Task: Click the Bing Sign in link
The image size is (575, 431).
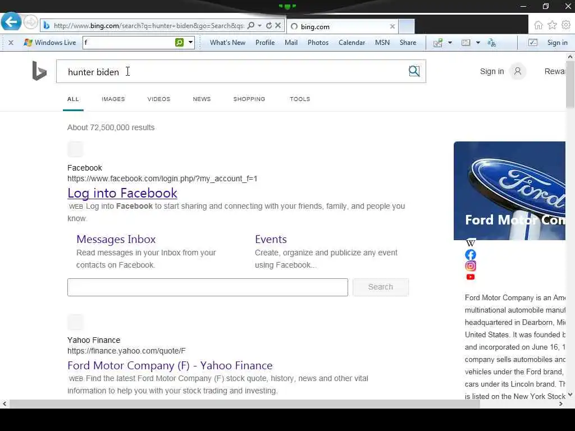Action: point(492,71)
